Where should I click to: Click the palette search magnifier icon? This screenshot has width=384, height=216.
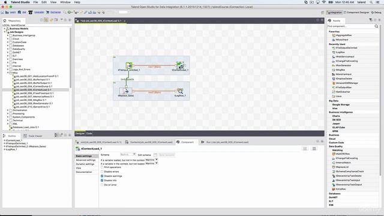click(376, 26)
